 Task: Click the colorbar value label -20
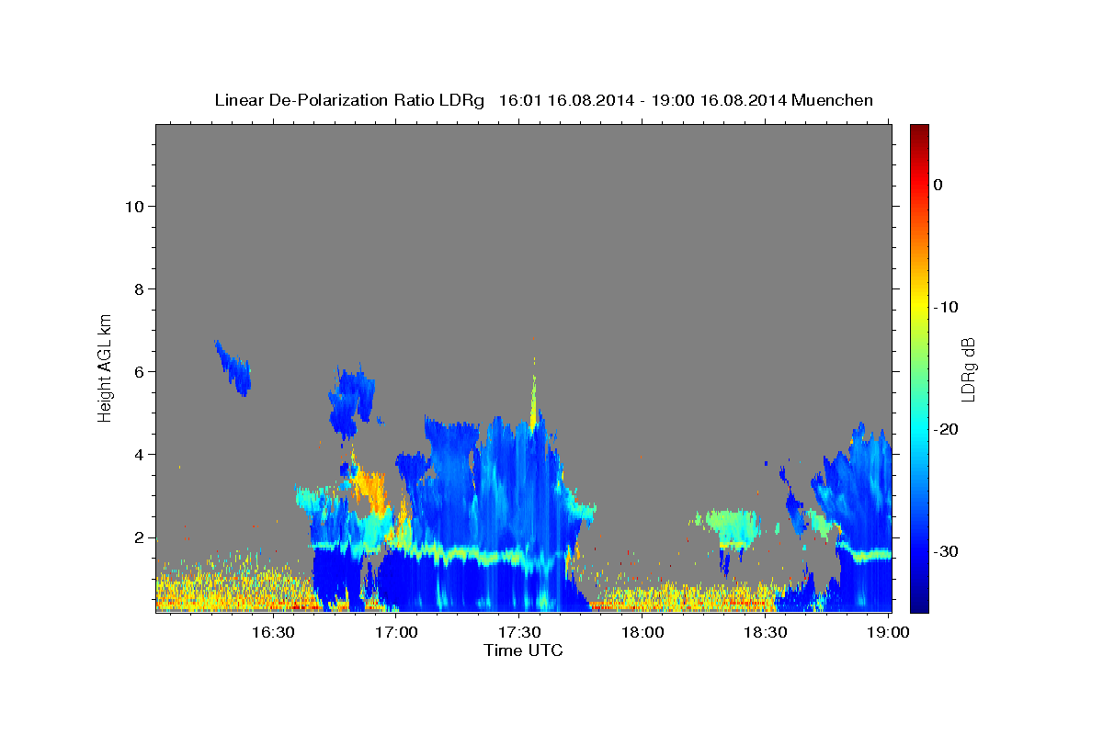tap(946, 429)
